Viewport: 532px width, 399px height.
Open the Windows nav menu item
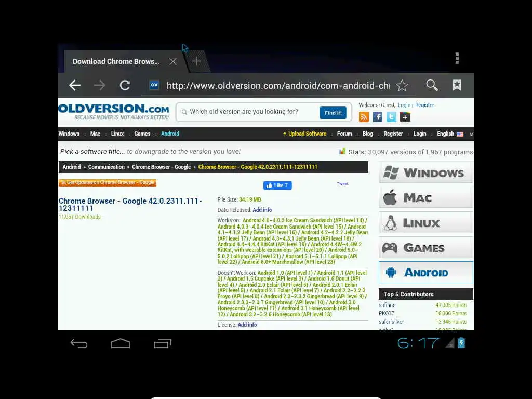pos(69,134)
